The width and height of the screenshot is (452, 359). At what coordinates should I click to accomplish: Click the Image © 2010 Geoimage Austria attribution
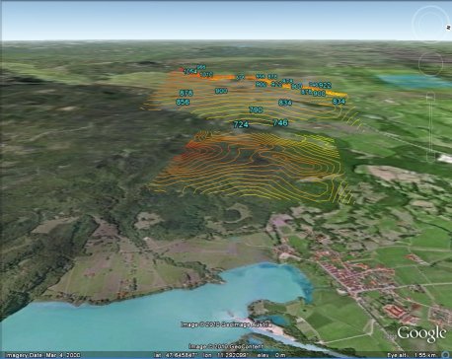[227, 324]
